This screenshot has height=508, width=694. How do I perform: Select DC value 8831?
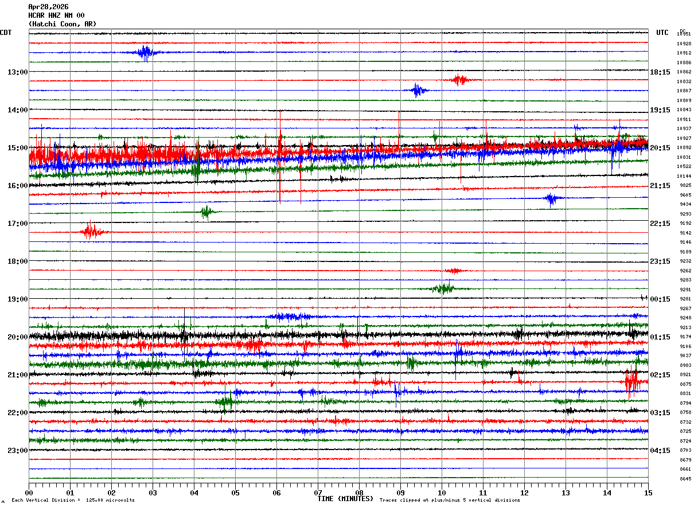coord(685,394)
